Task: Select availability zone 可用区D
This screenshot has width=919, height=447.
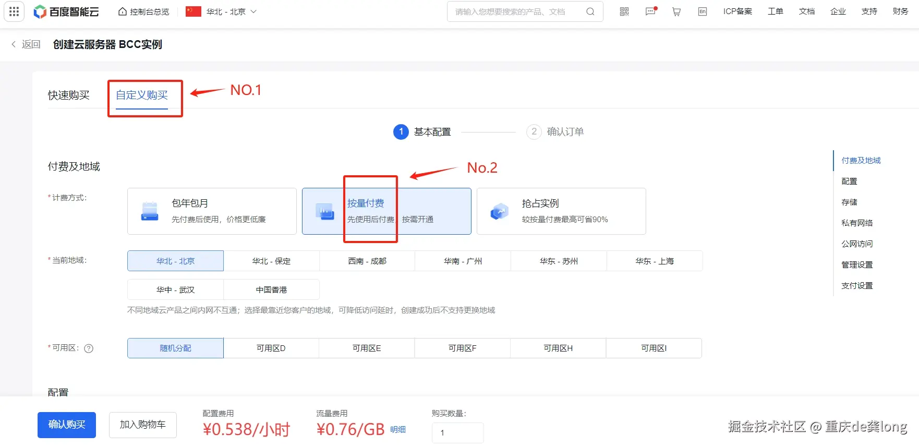Action: click(271, 348)
